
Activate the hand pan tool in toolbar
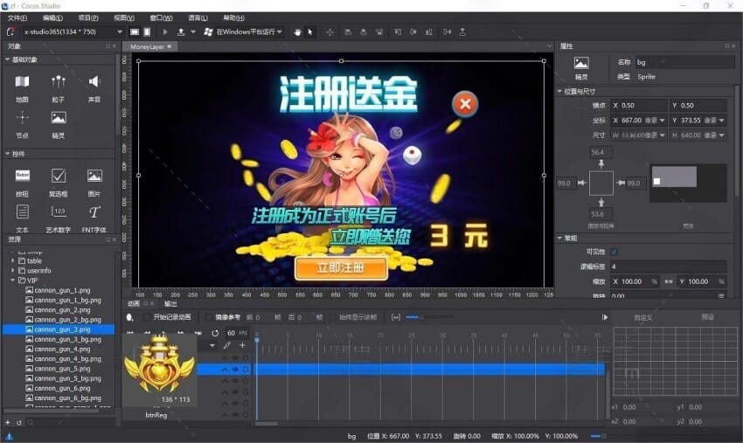point(298,31)
